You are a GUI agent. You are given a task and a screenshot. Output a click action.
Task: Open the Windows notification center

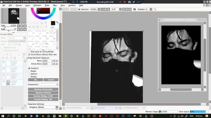click(207, 116)
